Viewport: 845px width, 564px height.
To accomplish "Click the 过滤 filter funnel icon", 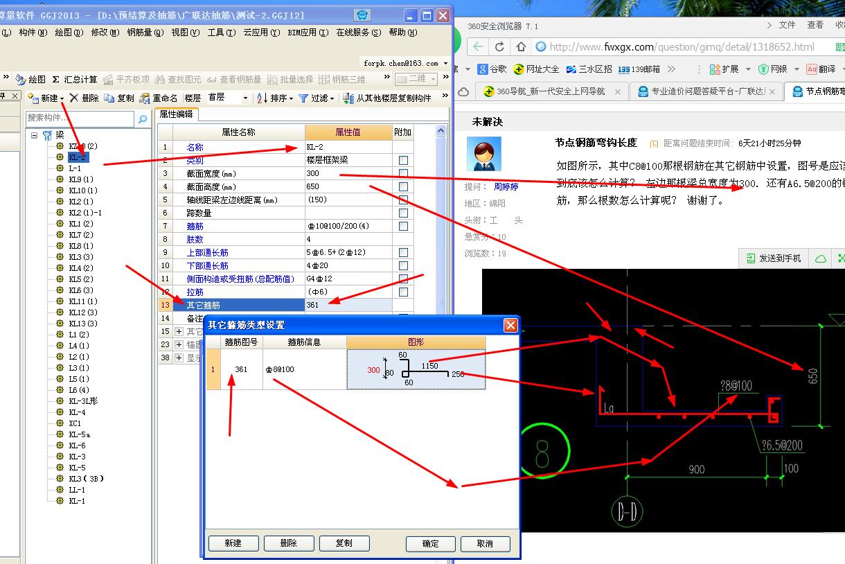I will pos(303,98).
